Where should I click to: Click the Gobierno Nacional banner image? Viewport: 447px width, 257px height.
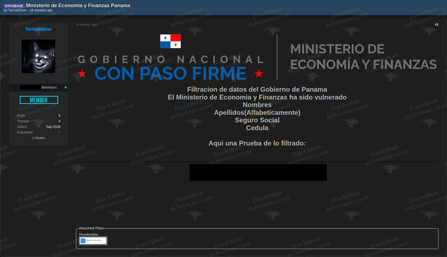click(x=257, y=57)
